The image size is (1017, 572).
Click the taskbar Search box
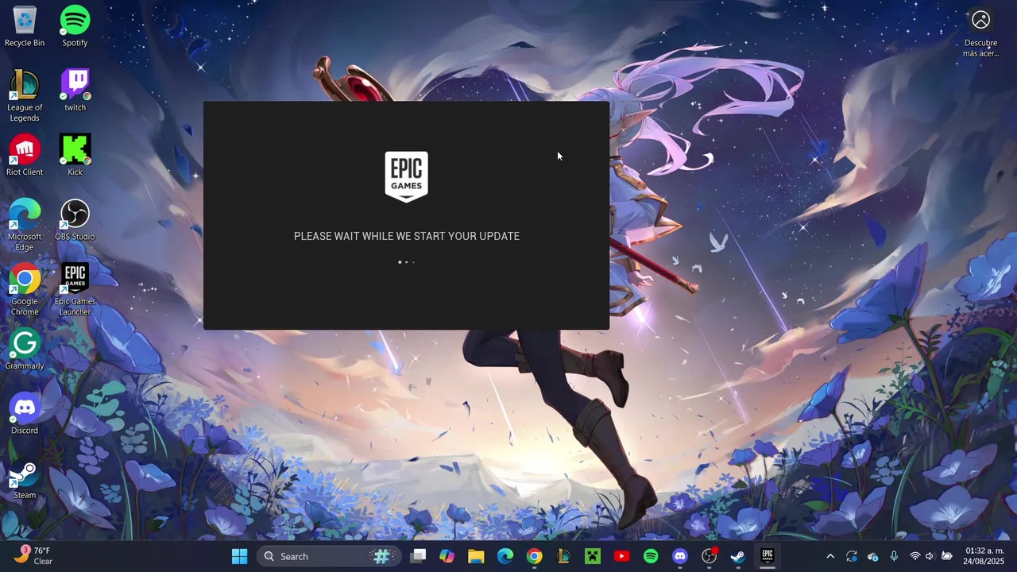click(328, 556)
